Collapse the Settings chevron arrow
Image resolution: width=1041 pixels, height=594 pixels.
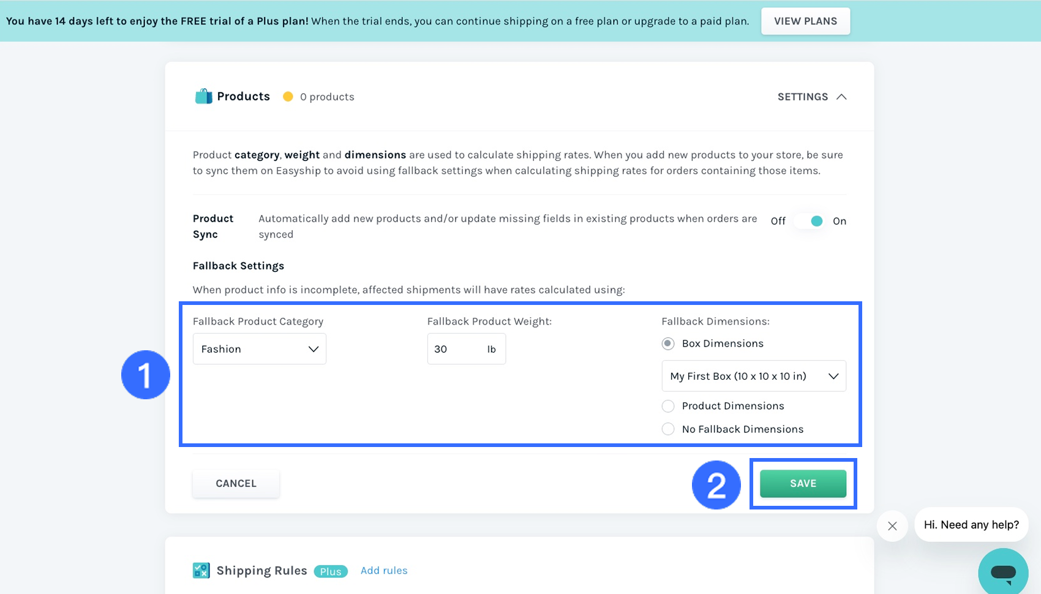841,97
